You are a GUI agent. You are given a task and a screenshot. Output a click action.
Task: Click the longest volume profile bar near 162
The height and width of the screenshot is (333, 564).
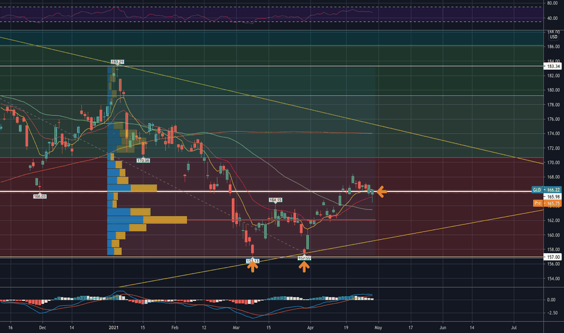147,220
